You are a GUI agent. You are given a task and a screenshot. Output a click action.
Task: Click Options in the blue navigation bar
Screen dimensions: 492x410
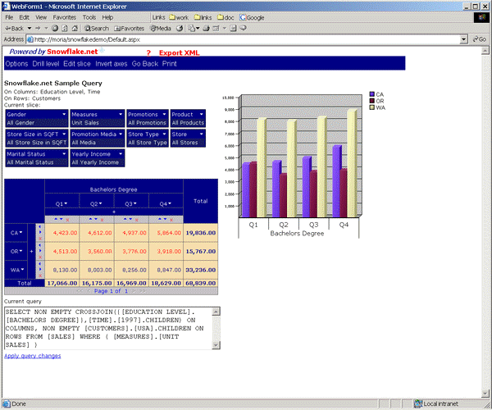16,64
